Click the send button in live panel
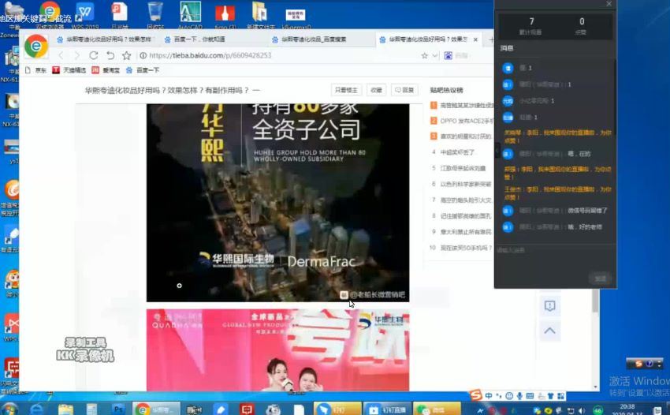 tap(600, 279)
